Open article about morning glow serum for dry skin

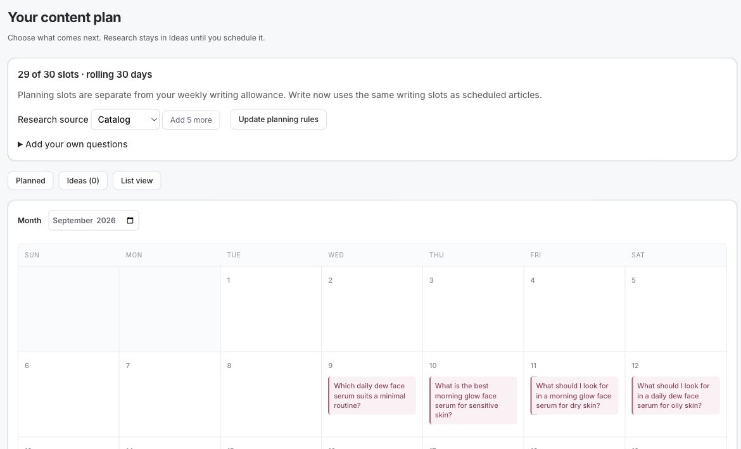574,396
